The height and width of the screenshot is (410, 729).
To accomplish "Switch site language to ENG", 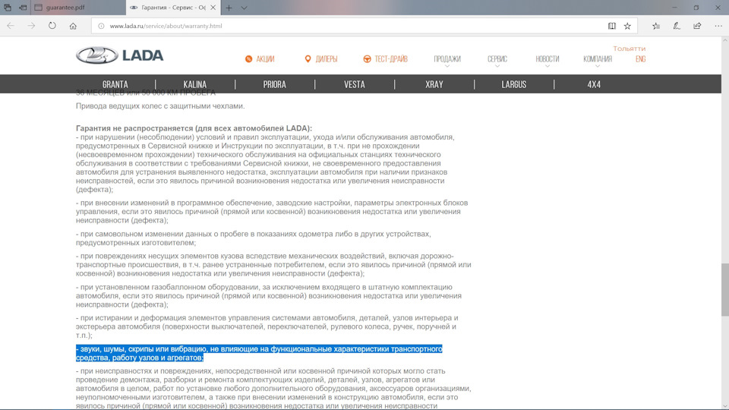I will point(640,59).
